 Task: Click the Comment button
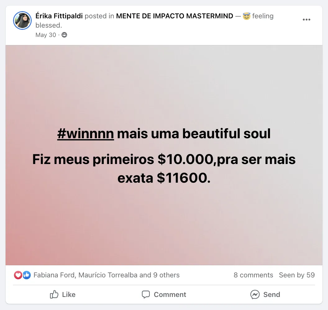pos(164,294)
